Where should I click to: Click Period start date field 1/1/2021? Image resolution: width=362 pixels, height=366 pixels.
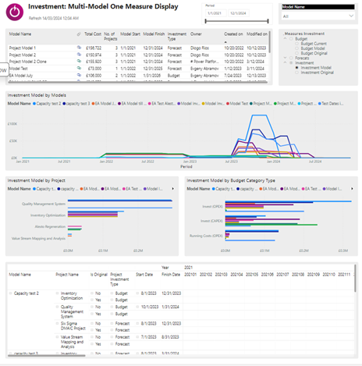click(x=215, y=13)
